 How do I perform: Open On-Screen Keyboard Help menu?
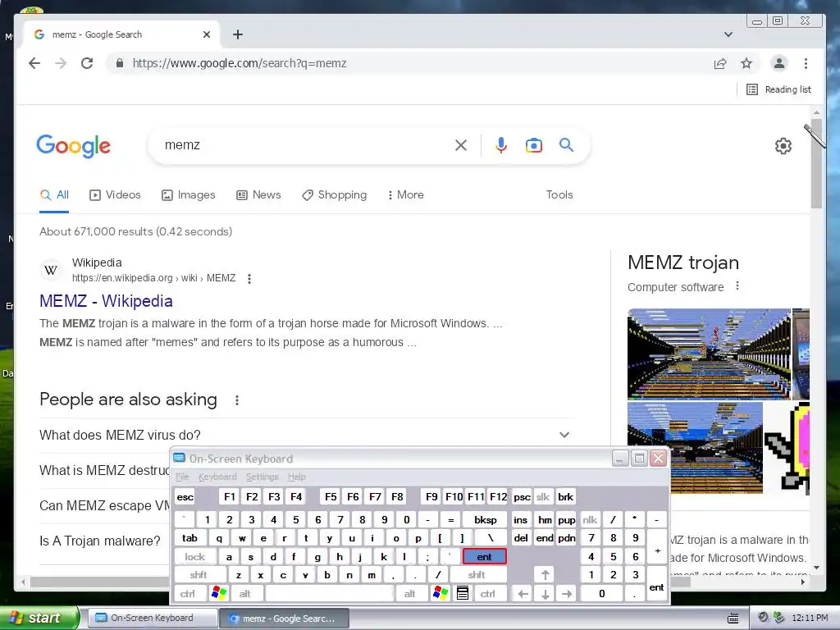tap(297, 477)
